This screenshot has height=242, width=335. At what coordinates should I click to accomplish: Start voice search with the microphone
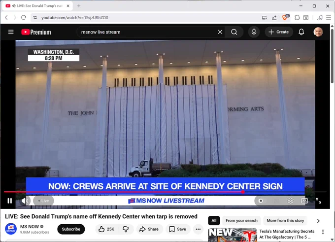tap(254, 32)
